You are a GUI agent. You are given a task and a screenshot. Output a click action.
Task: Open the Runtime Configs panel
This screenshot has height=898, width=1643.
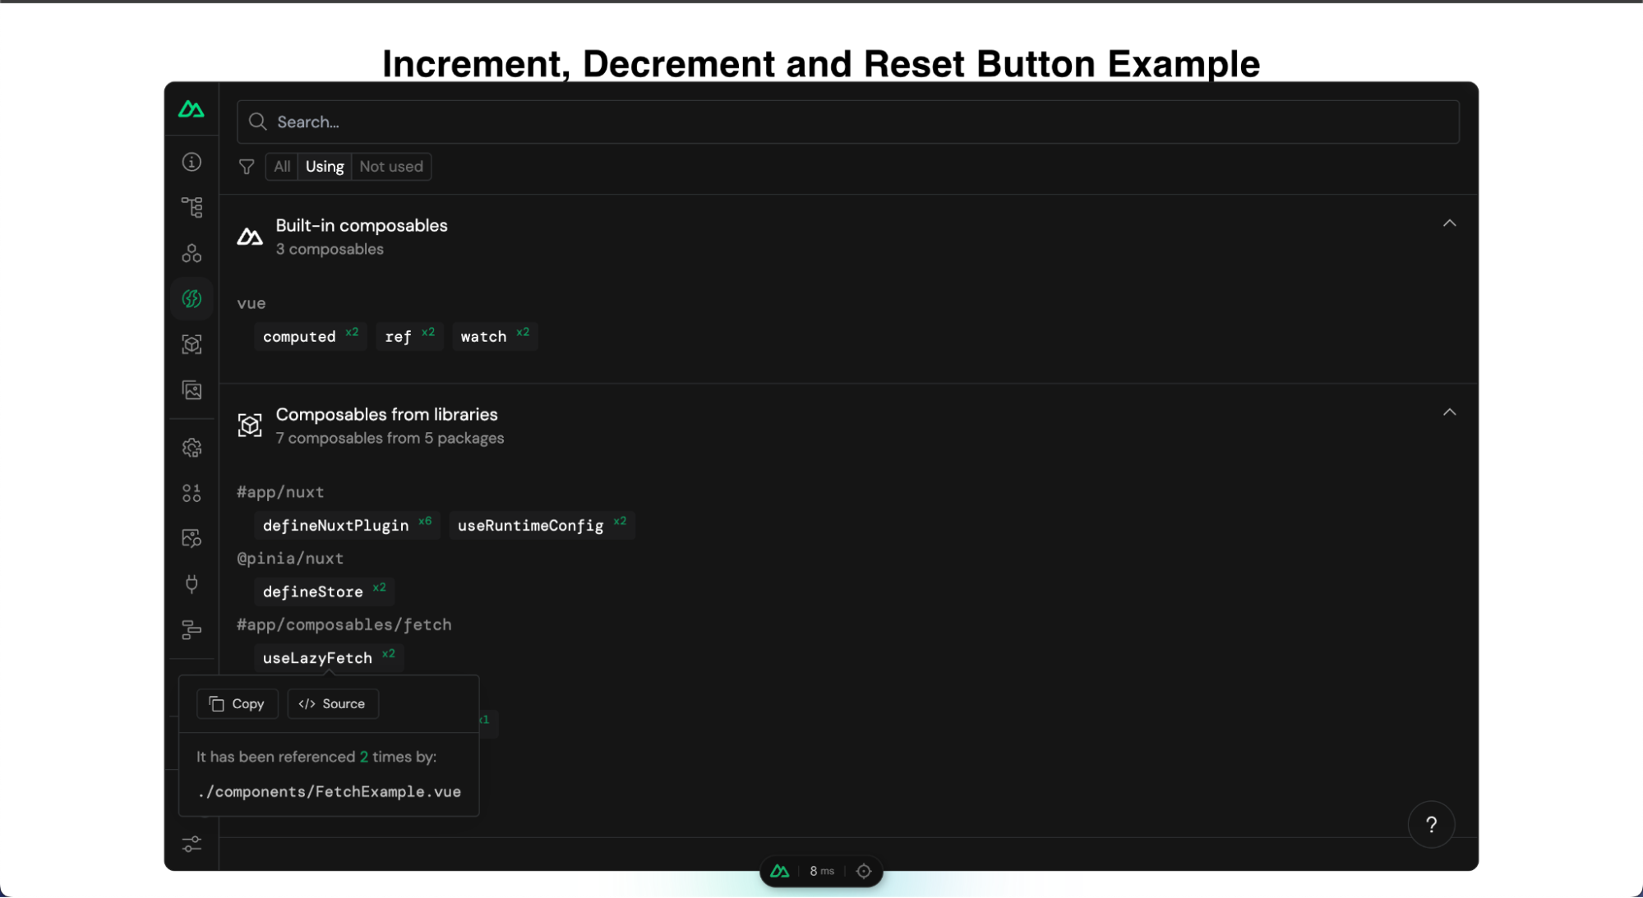192,447
